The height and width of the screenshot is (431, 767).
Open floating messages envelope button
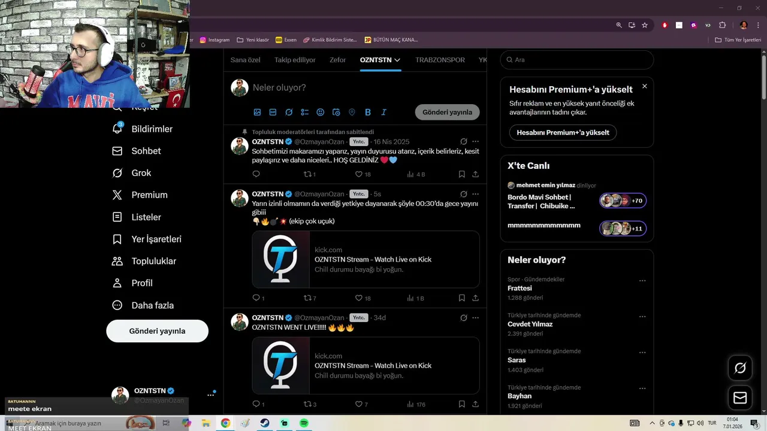click(x=740, y=398)
